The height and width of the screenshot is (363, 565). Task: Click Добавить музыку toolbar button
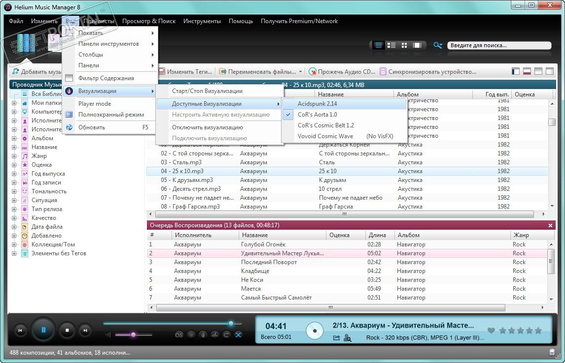[x=37, y=71]
